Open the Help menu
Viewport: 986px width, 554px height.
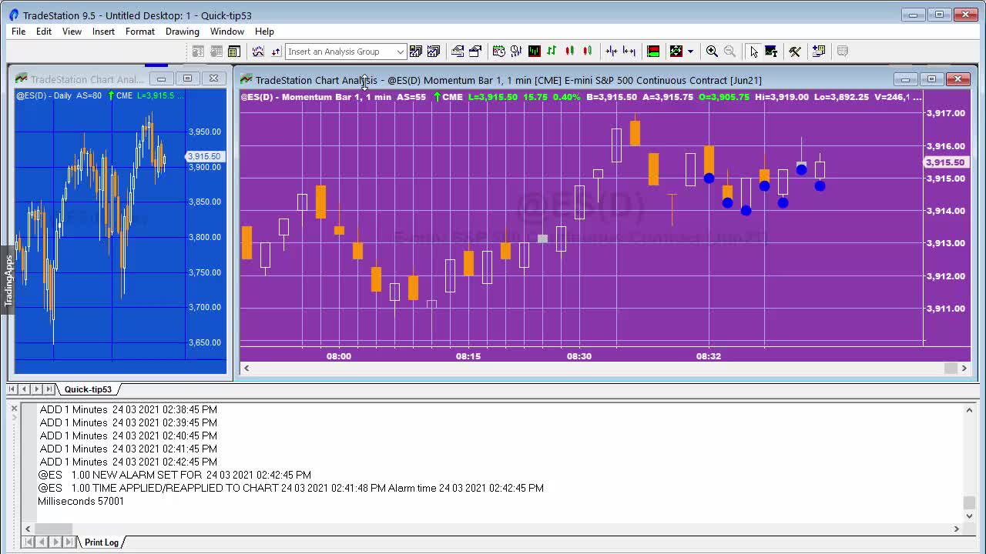(x=264, y=32)
